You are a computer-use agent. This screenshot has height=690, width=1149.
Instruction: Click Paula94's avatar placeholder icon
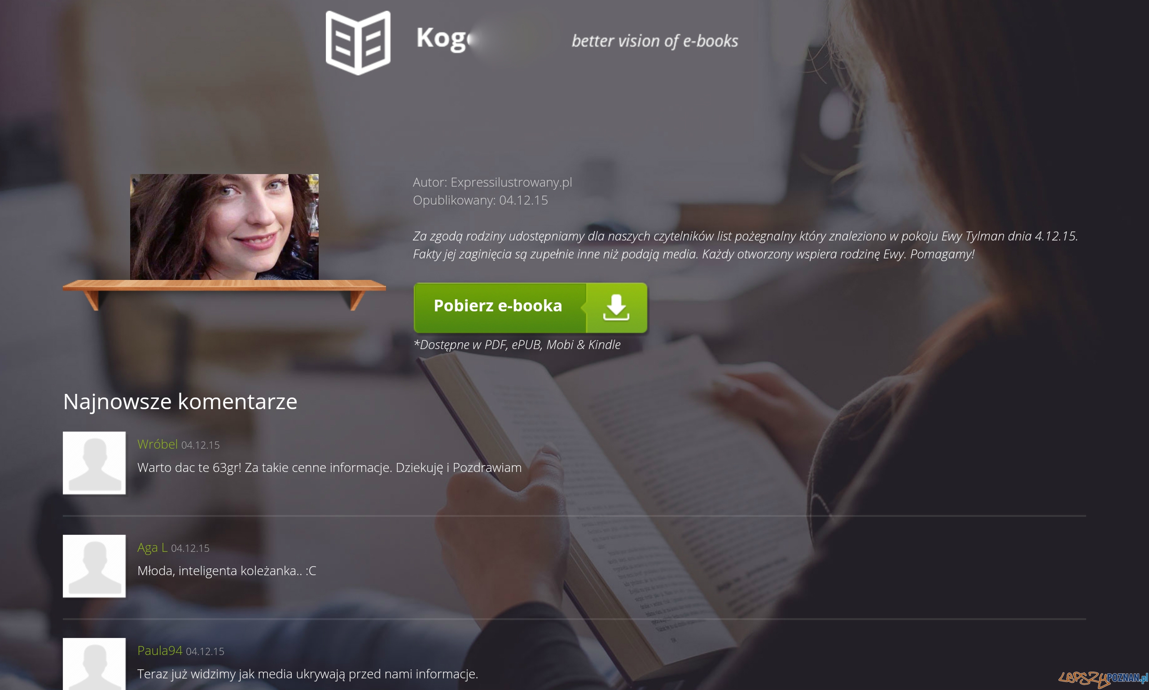click(94, 664)
